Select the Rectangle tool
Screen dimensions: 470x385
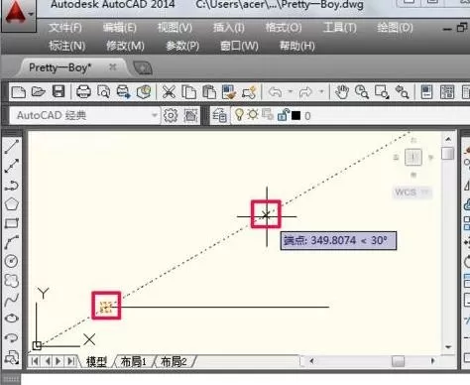pyautogui.click(x=12, y=223)
